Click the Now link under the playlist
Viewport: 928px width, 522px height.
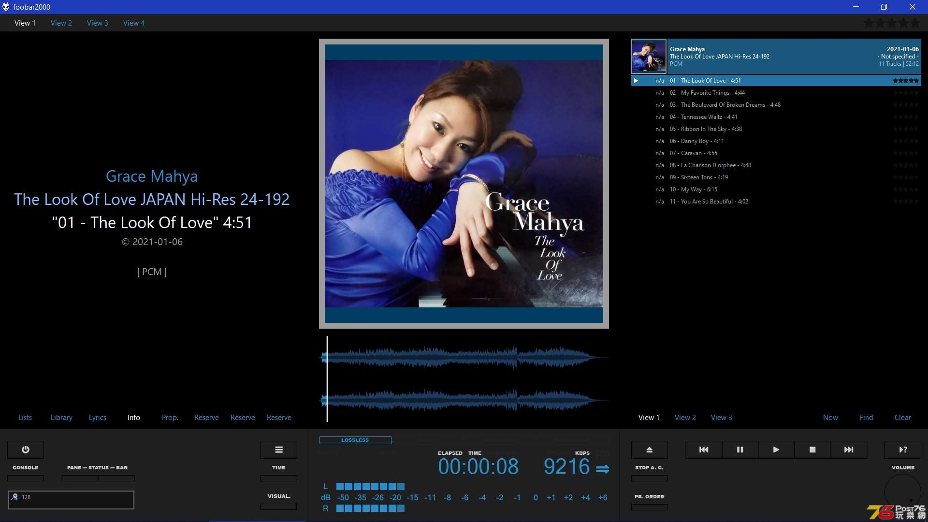pos(830,417)
